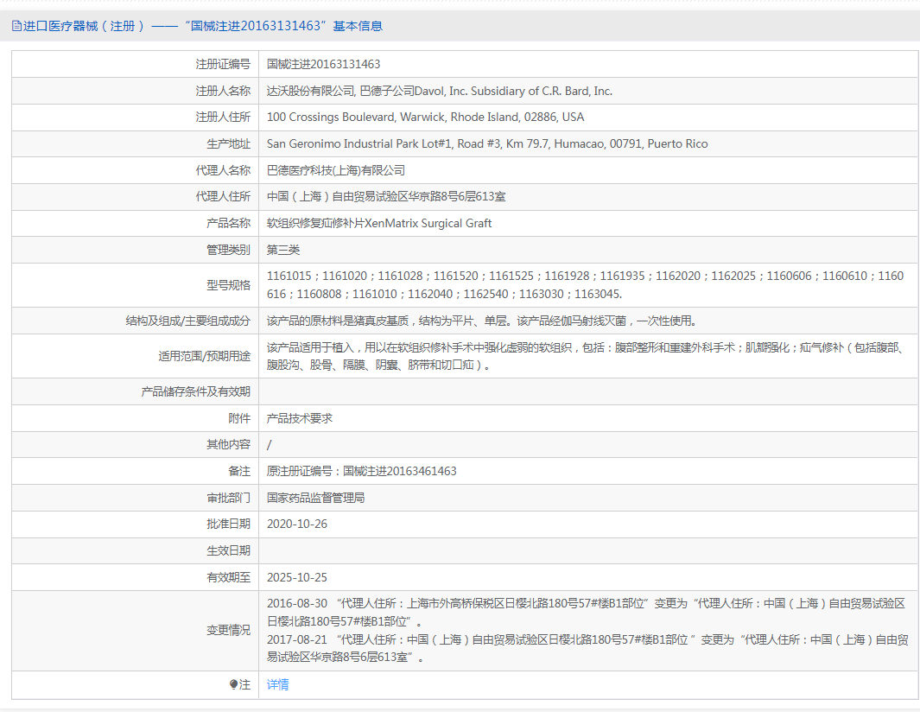This screenshot has width=920, height=712.
Task: Click the 产品储存条件及有效期 label
Action: tap(196, 391)
